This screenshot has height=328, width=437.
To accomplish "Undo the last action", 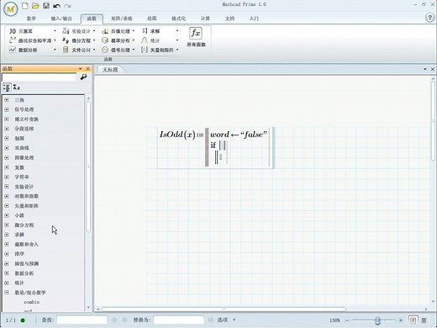I will tap(56, 6).
